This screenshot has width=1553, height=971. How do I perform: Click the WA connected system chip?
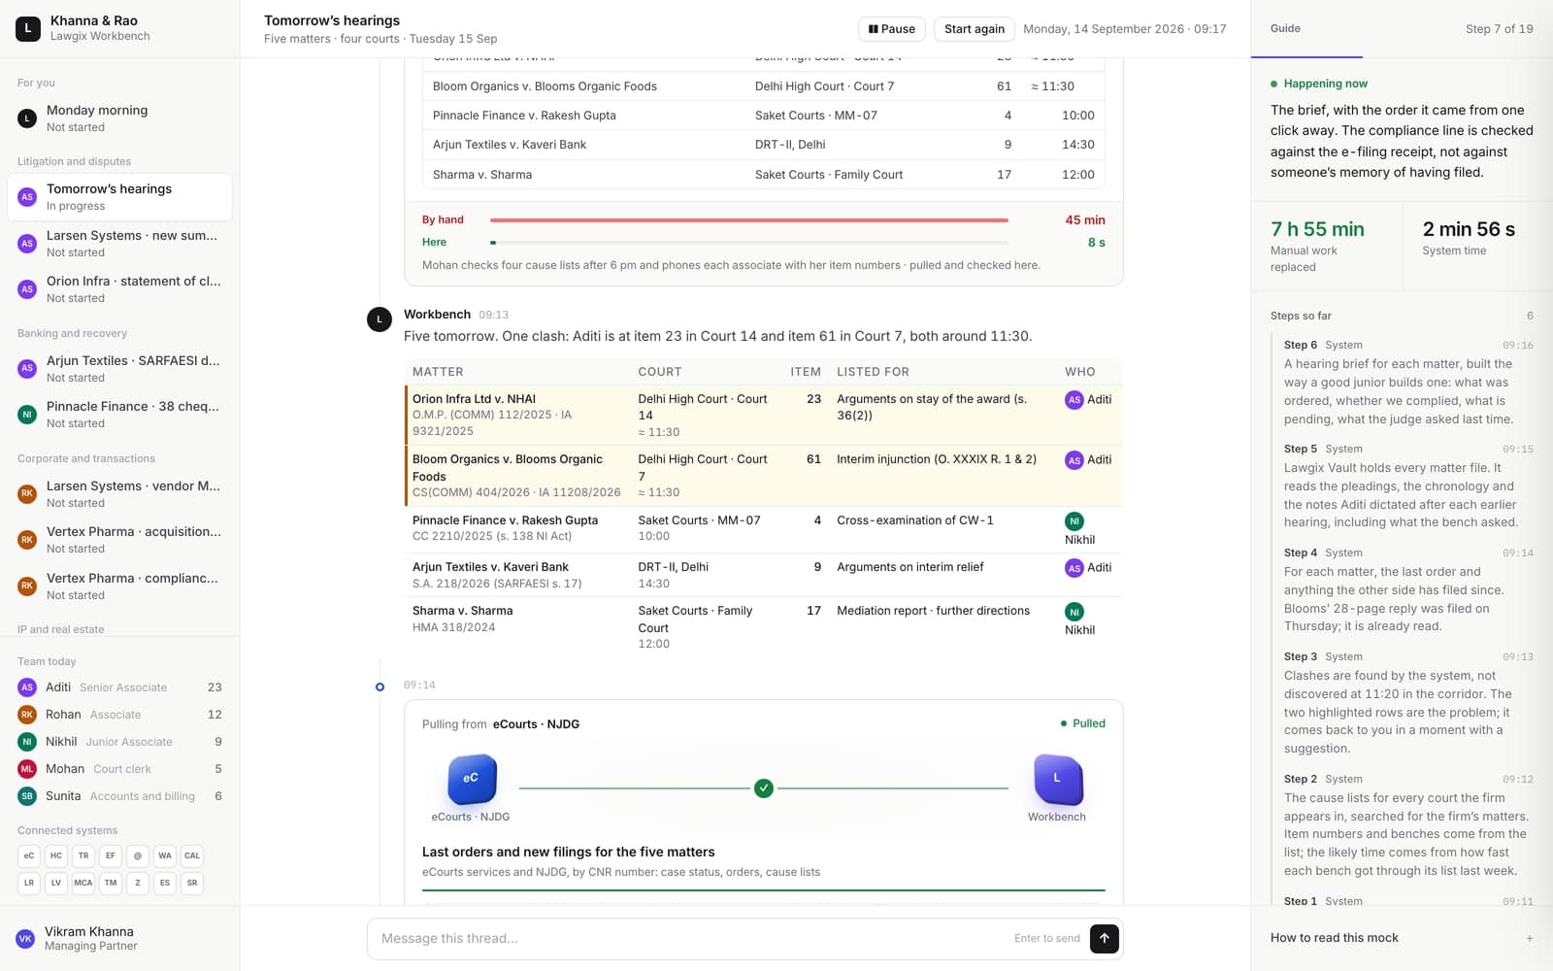(165, 855)
